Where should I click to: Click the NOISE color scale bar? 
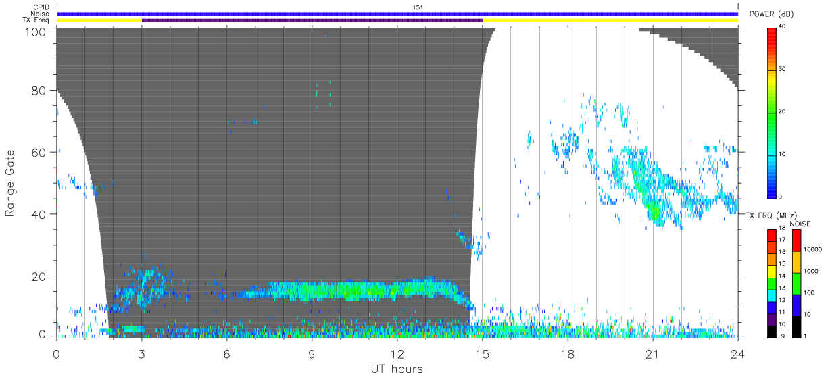(x=796, y=284)
